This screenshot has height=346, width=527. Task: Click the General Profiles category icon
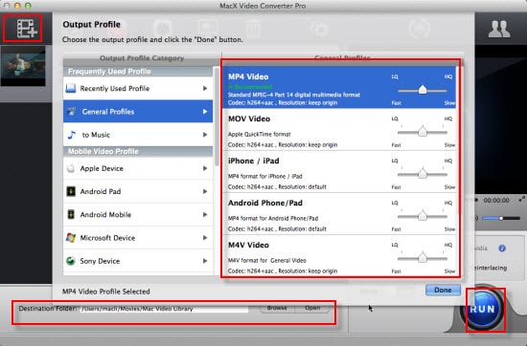tap(71, 111)
